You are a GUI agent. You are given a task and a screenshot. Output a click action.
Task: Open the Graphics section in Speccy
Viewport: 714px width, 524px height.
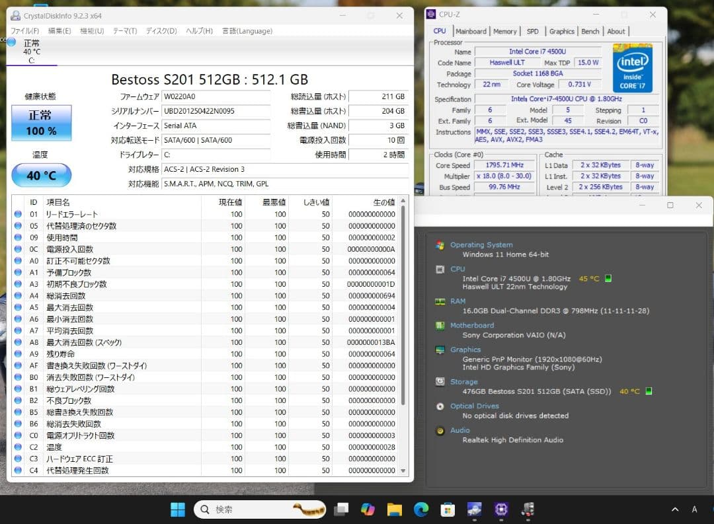pos(440,350)
